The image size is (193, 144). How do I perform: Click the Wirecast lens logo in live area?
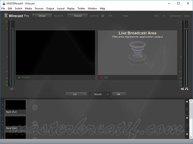[x=137, y=53]
